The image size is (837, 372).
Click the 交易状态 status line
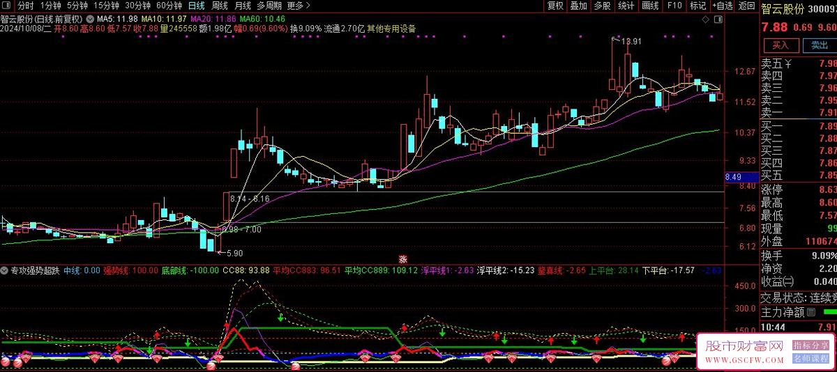coord(799,297)
